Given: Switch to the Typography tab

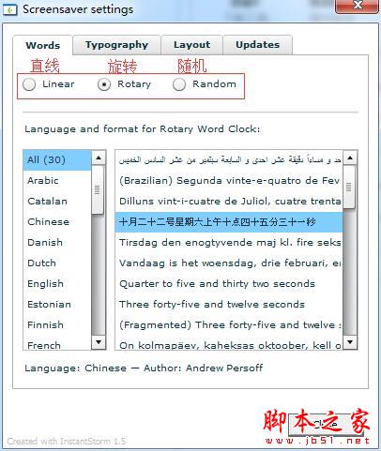Looking at the screenshot, I should [116, 45].
